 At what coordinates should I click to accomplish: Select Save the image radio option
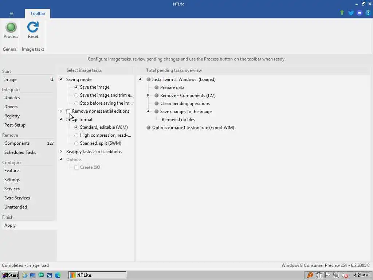[76, 87]
